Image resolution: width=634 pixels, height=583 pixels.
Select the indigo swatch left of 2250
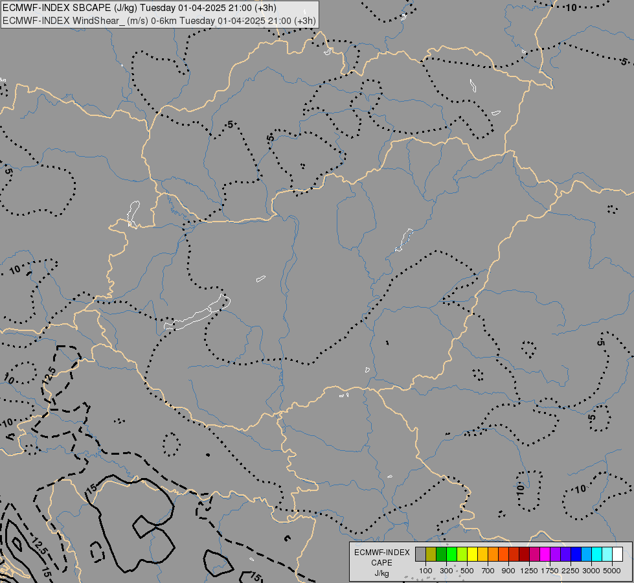[565, 554]
